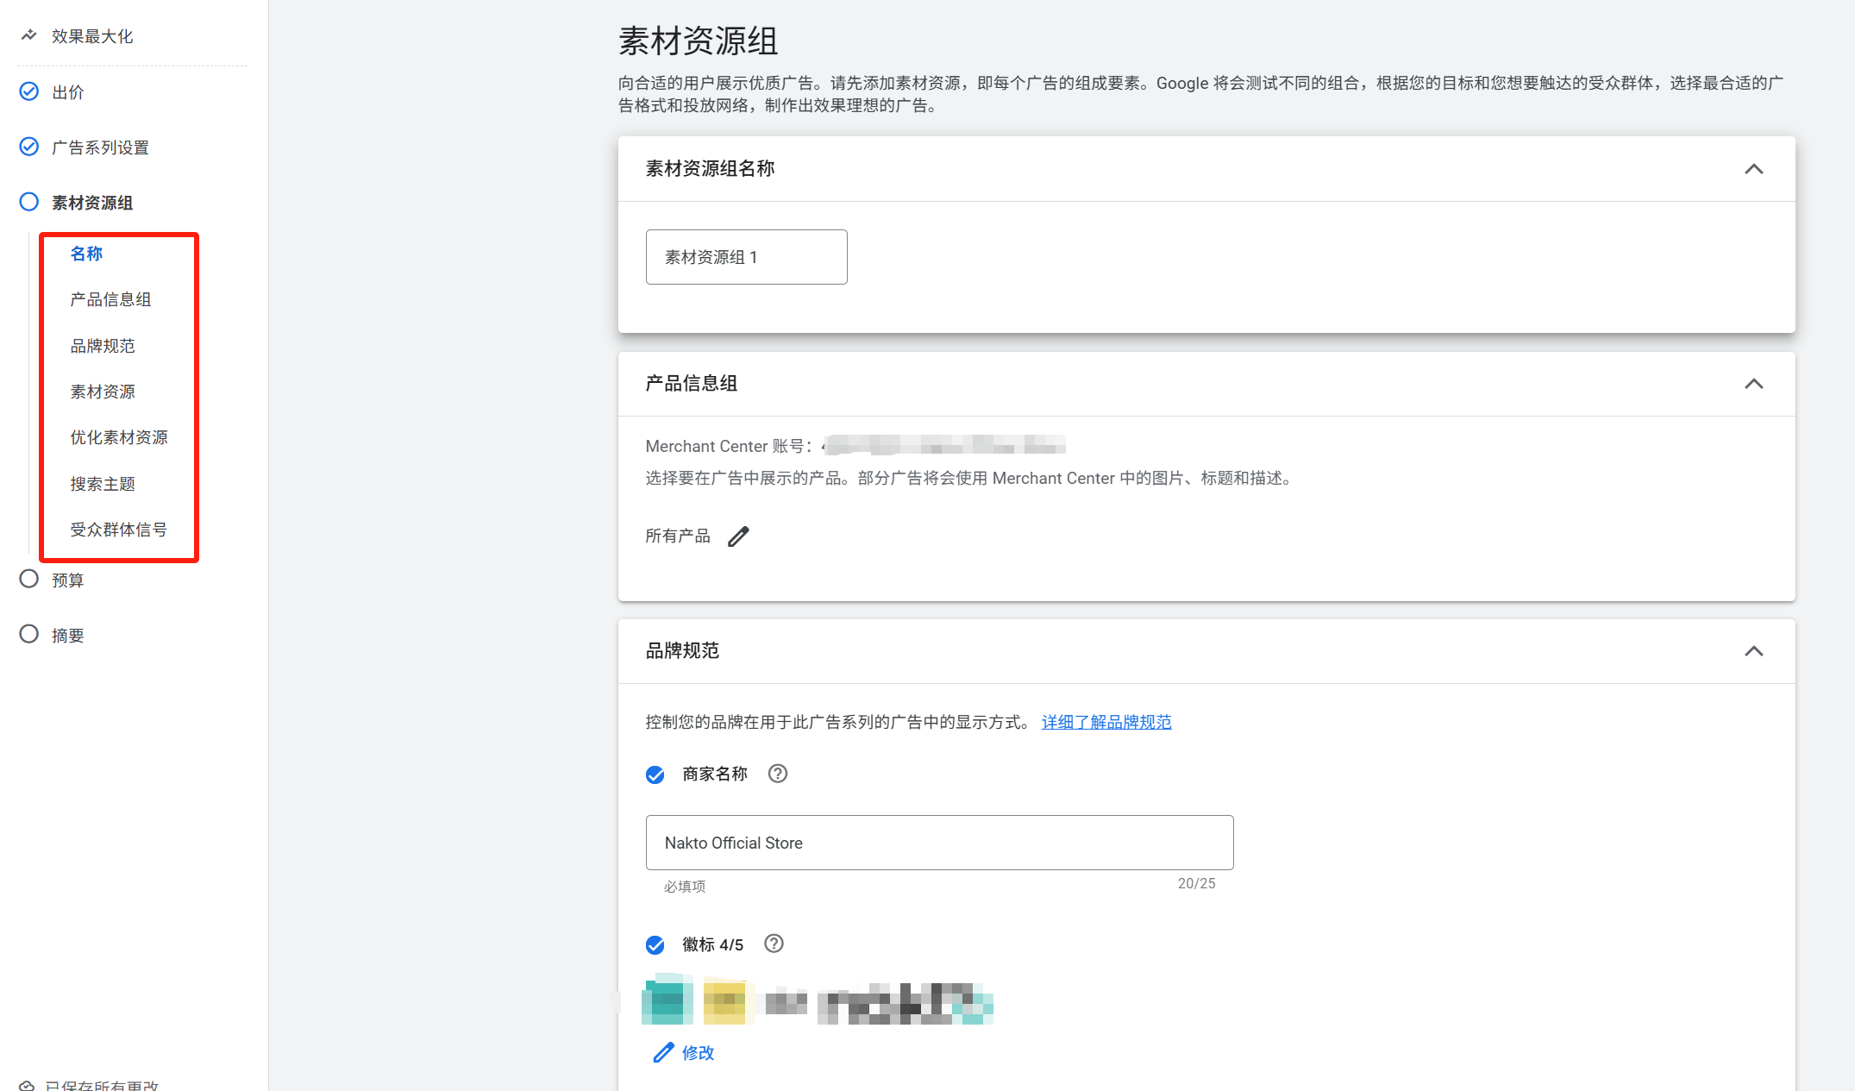Toggle the 徽标 checkbox
The height and width of the screenshot is (1091, 1855).
pos(655,944)
